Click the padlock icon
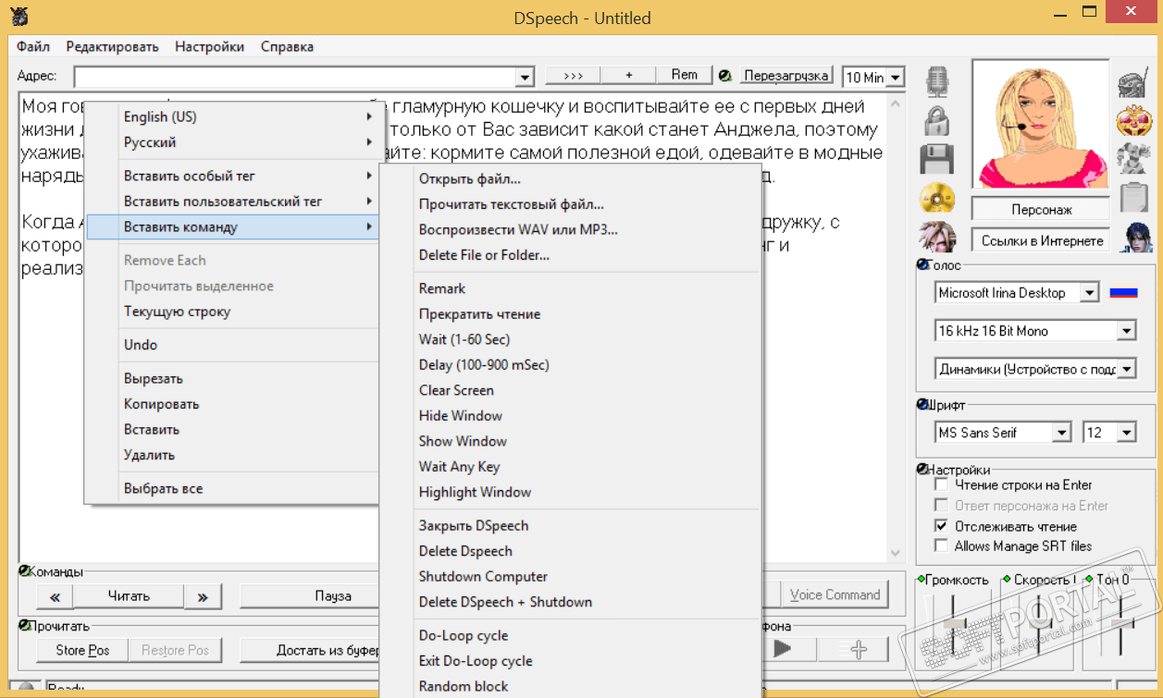Viewport: 1163px width, 698px height. tap(937, 119)
